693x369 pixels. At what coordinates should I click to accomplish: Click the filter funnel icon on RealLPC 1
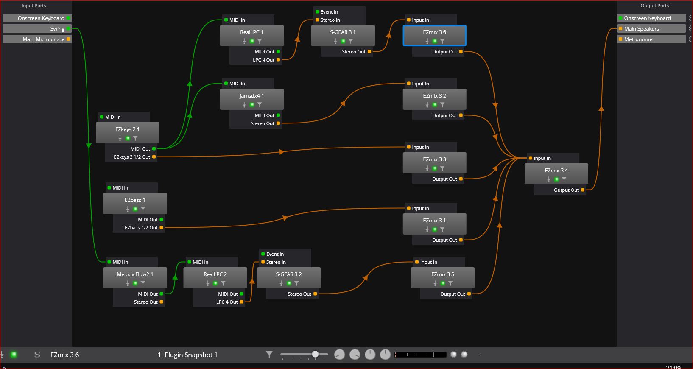260,41
